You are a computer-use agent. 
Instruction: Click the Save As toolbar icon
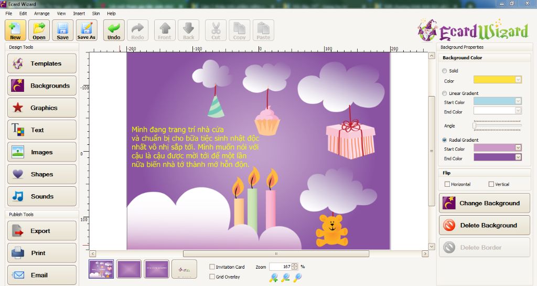[87, 30]
